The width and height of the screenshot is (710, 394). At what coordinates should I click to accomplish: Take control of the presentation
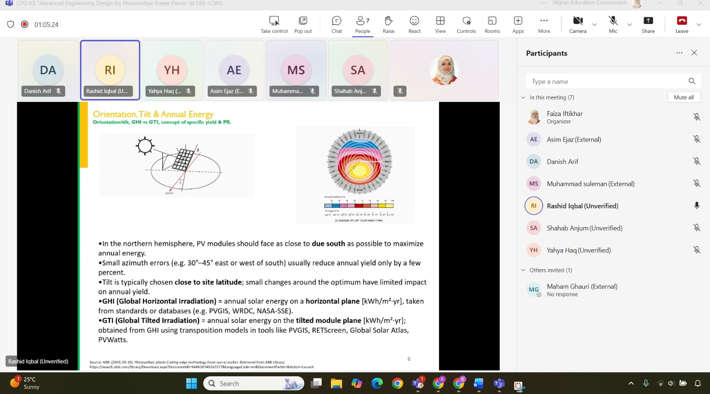(x=274, y=24)
